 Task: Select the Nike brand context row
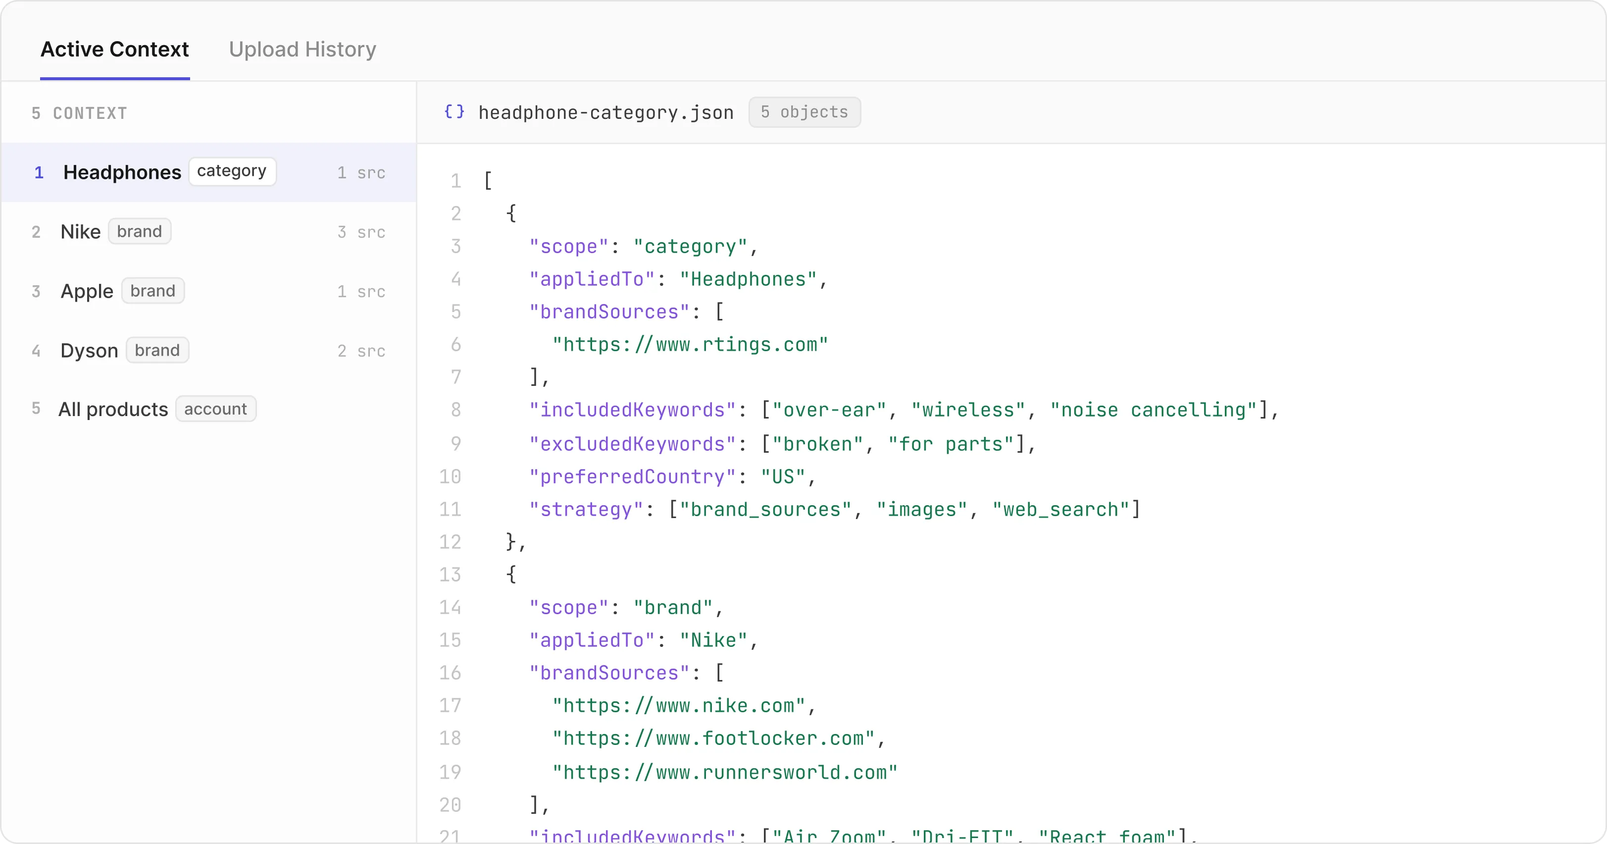click(209, 232)
